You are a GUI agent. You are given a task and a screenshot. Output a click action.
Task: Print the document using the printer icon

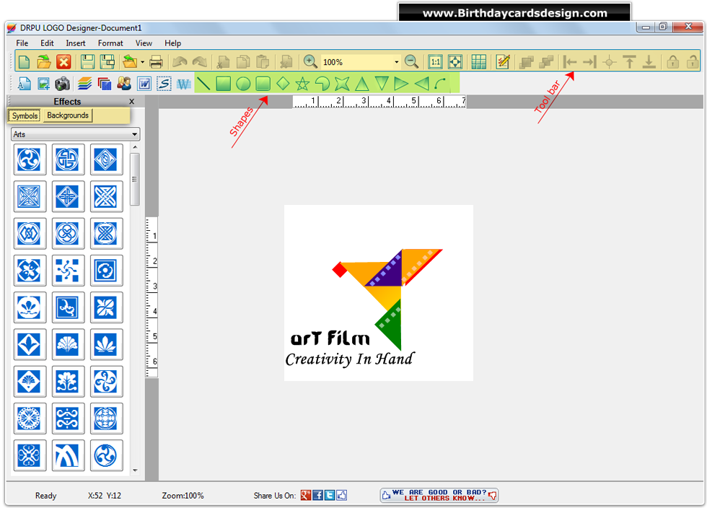point(156,61)
